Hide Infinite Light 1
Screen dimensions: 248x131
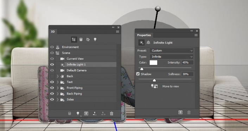tap(52, 65)
